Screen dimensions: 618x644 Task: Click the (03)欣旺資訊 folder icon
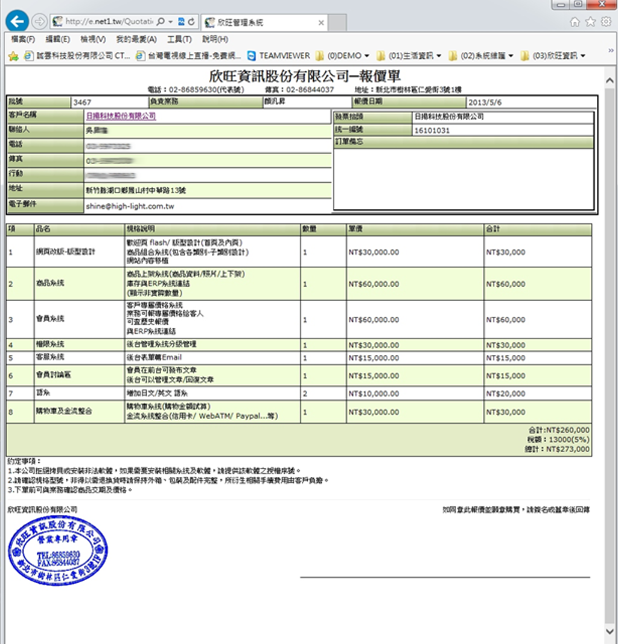point(524,56)
